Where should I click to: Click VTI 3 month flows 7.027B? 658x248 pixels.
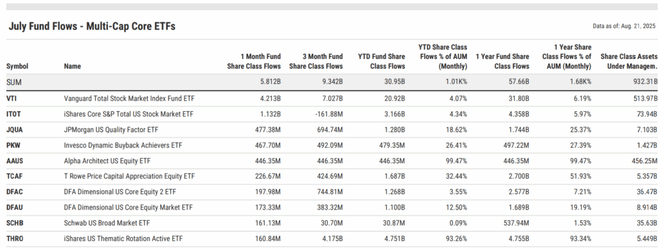coord(332,98)
